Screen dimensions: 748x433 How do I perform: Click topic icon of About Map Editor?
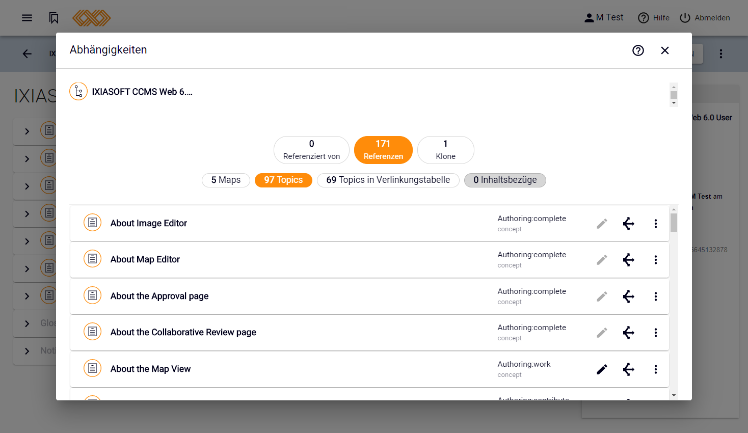[92, 259]
